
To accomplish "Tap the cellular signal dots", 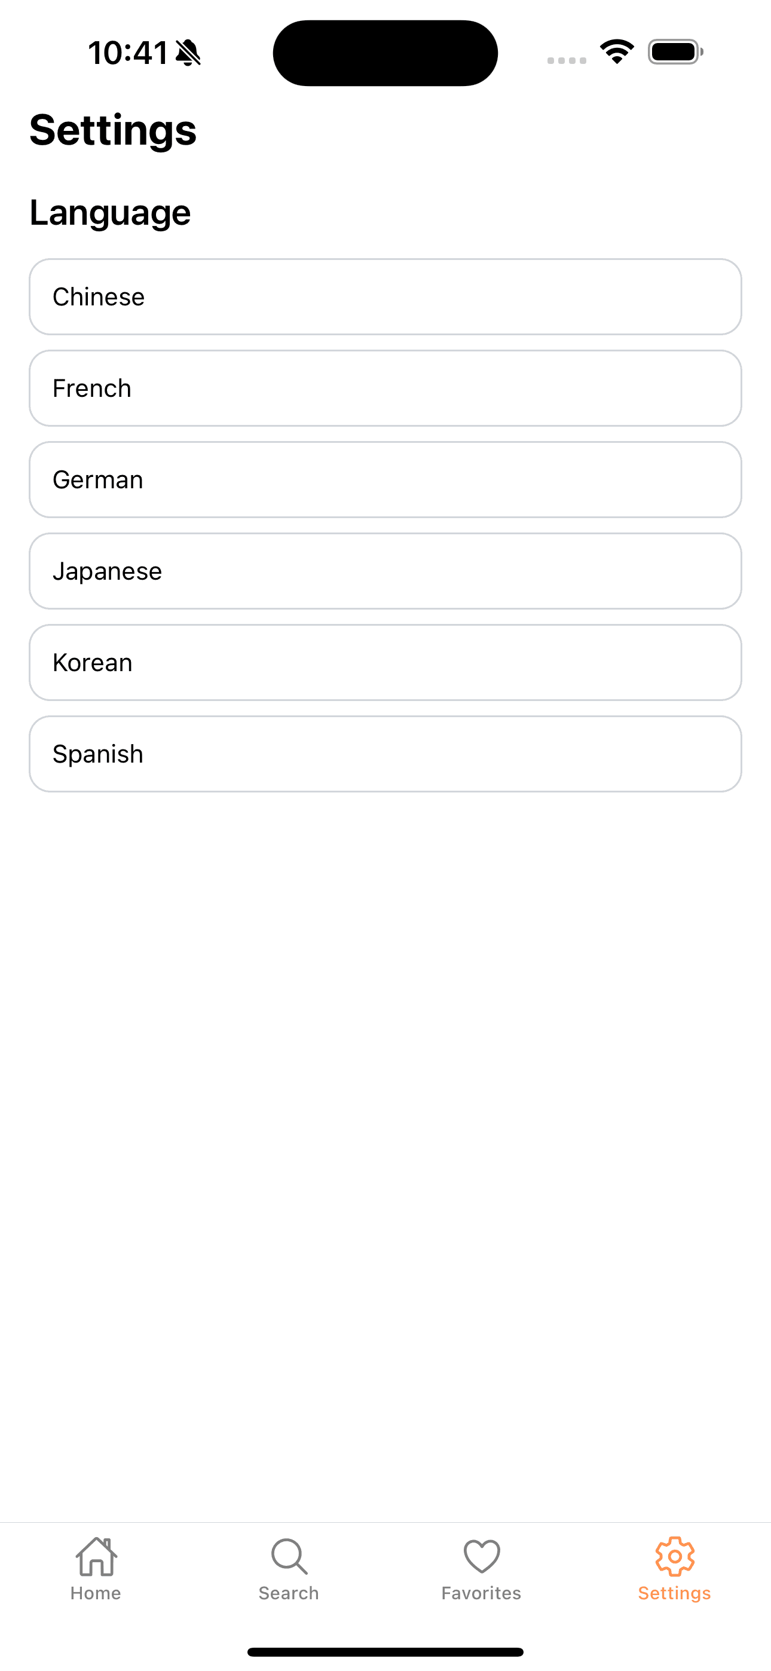I will click(x=567, y=60).
